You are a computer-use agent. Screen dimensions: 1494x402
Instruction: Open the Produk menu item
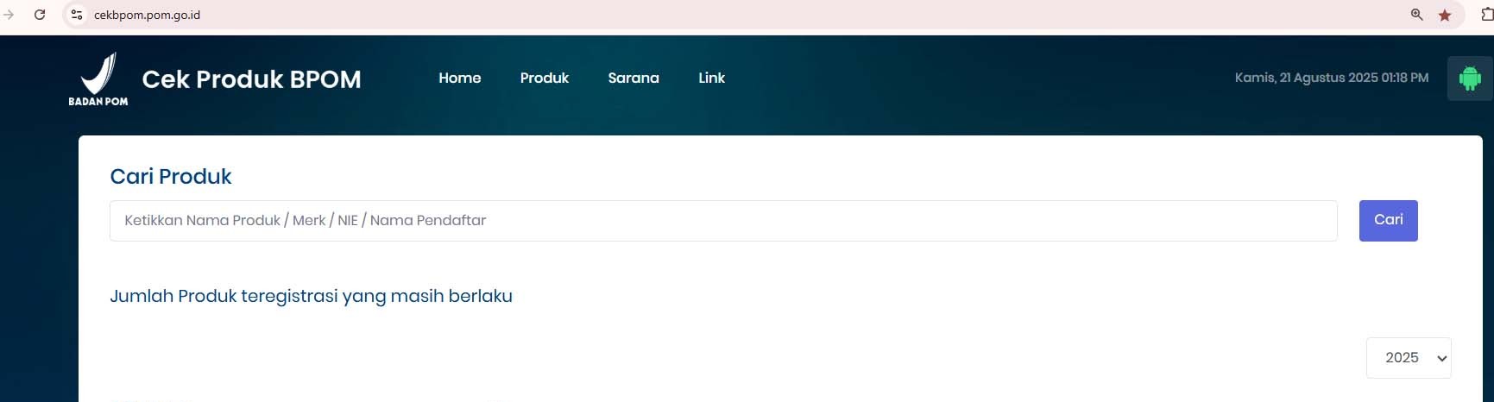[545, 78]
